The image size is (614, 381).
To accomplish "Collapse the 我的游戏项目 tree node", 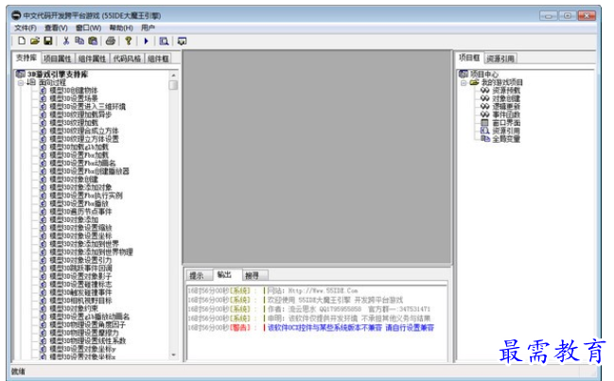I will pos(464,82).
